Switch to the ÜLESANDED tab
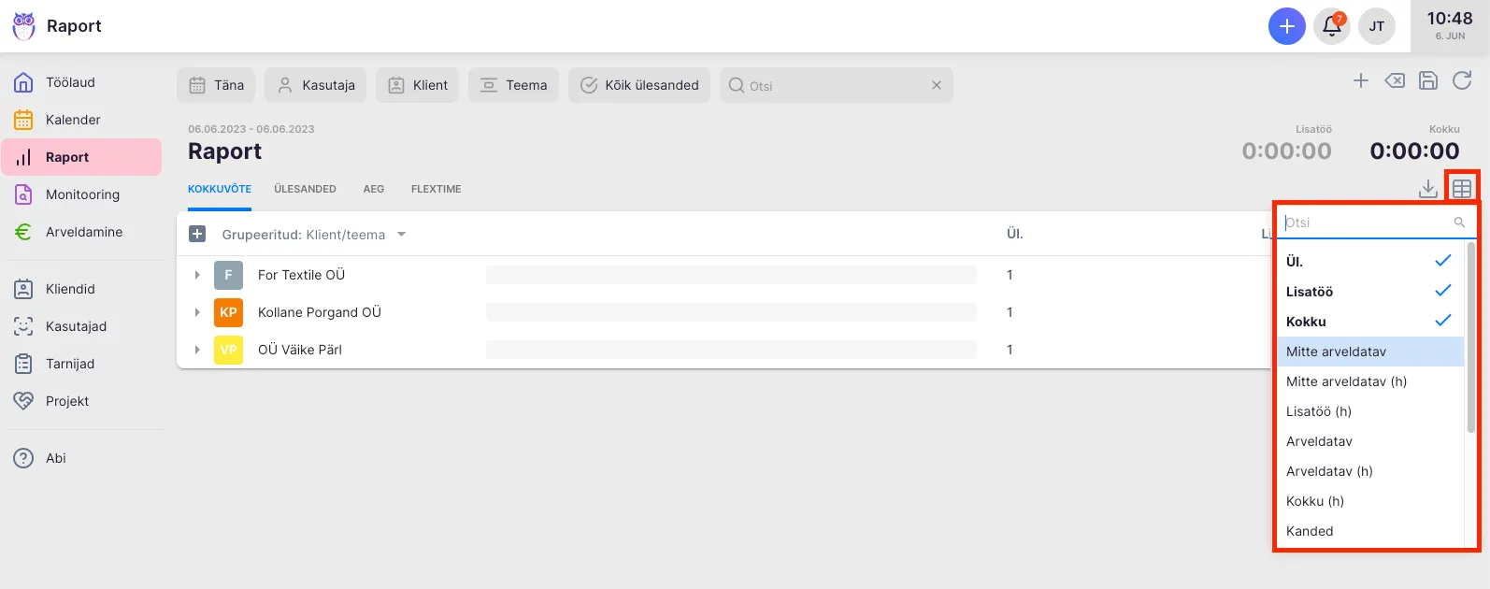The image size is (1490, 589). 305,189
